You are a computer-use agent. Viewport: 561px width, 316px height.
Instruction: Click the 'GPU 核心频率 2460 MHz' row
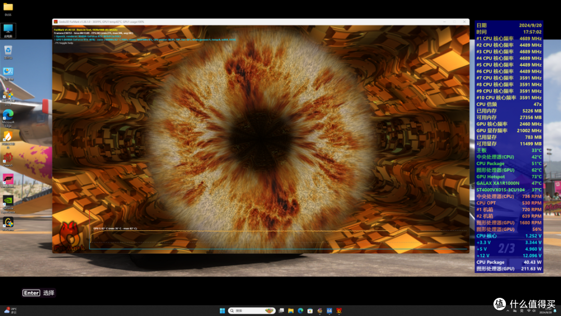[509, 124]
